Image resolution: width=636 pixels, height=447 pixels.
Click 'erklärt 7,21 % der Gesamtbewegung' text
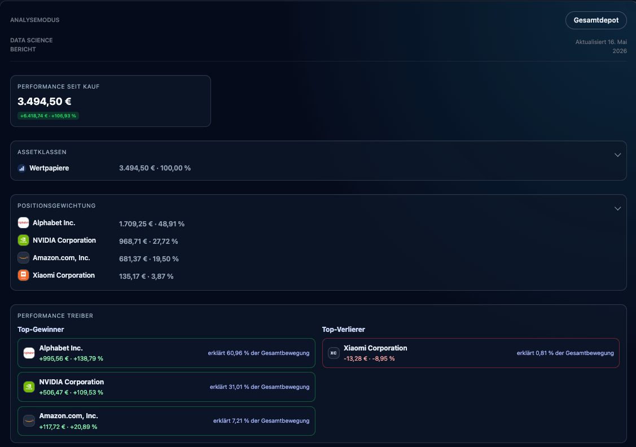click(x=261, y=420)
